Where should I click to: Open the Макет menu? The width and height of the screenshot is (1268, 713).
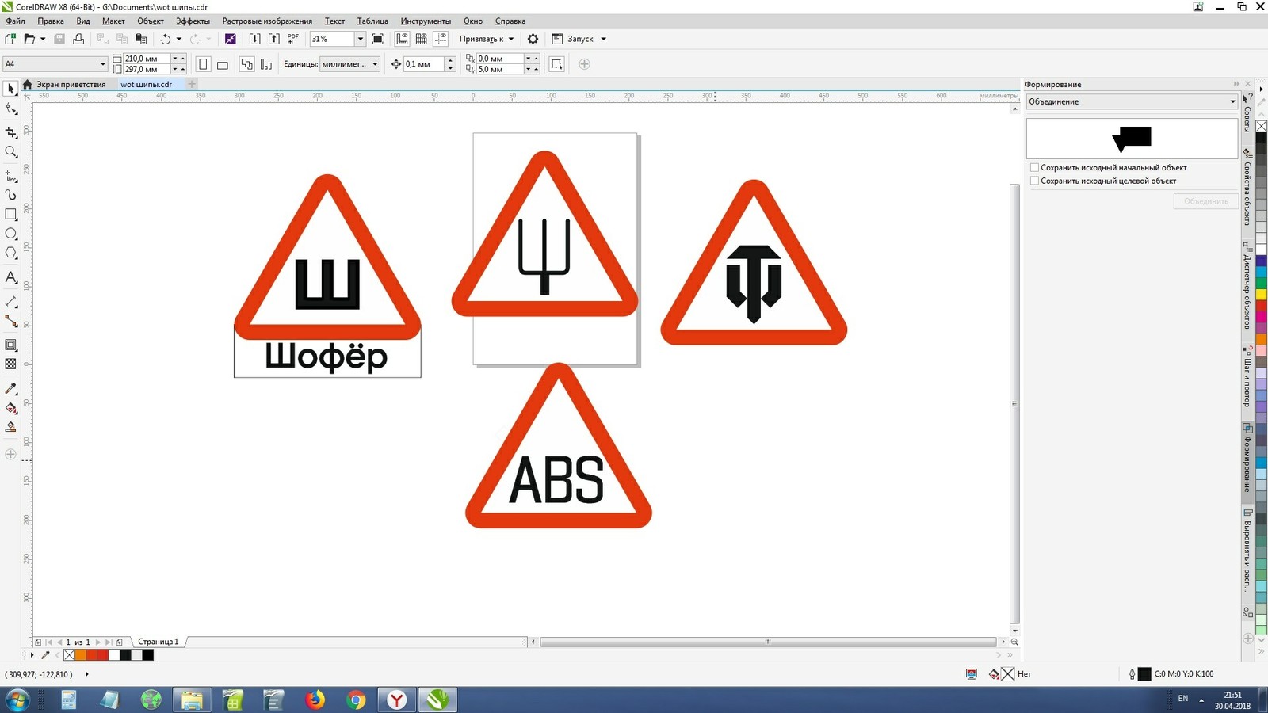click(x=113, y=21)
